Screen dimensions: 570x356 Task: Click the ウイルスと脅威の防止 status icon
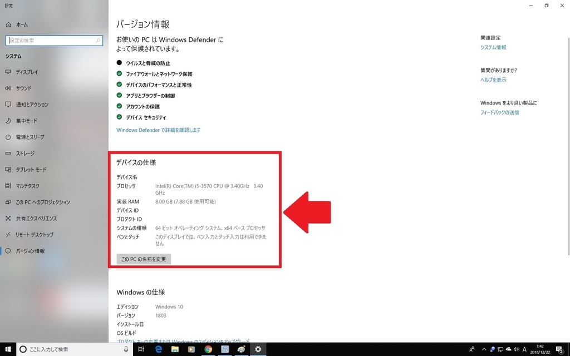pos(119,62)
